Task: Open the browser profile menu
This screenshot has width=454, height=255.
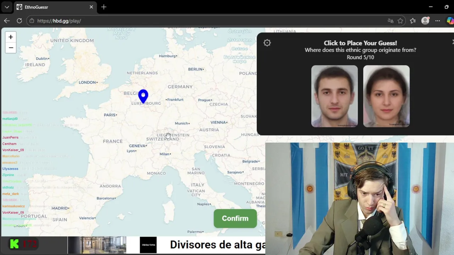Action: click(425, 21)
